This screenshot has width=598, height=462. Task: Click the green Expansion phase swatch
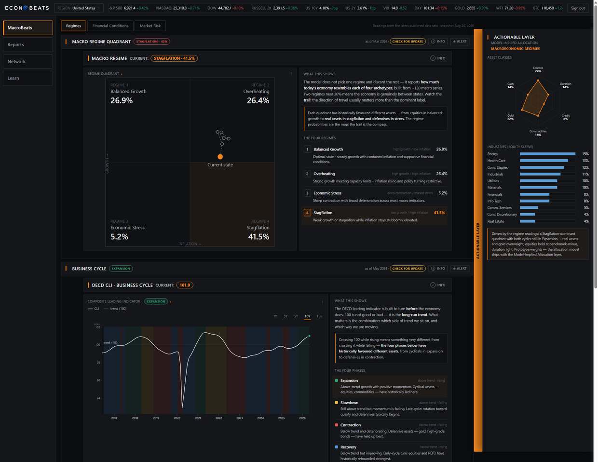(336, 380)
